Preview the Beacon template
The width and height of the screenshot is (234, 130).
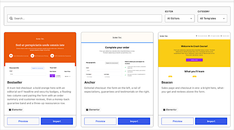pyautogui.click(x=178, y=121)
